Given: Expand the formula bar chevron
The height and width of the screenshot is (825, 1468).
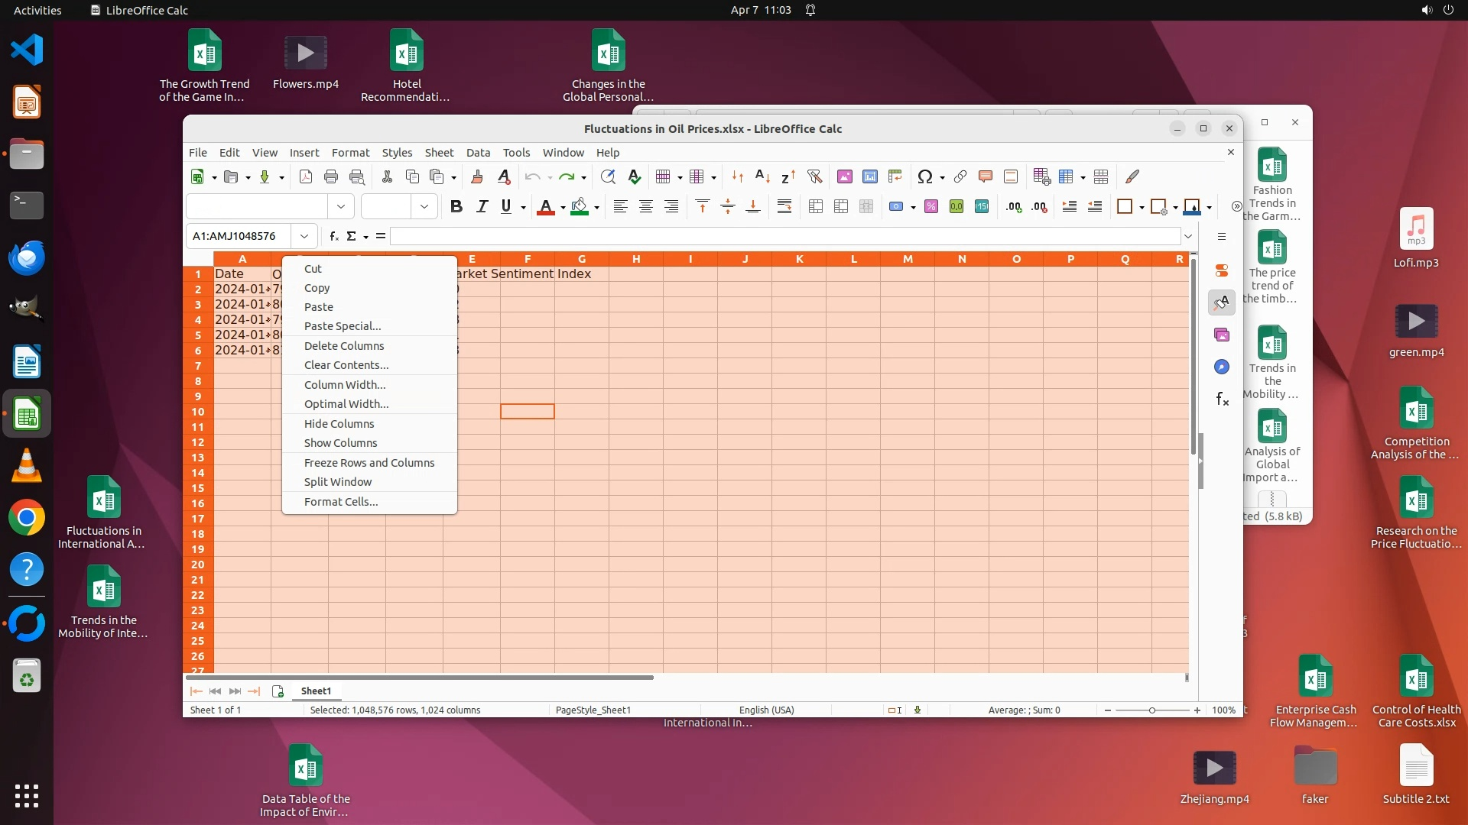Looking at the screenshot, I should 1188,236.
